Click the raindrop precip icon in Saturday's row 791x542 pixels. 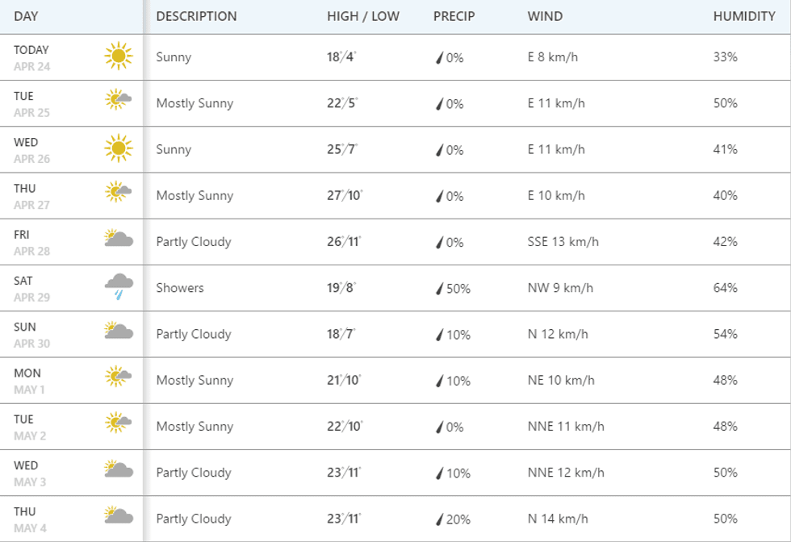[440, 289]
